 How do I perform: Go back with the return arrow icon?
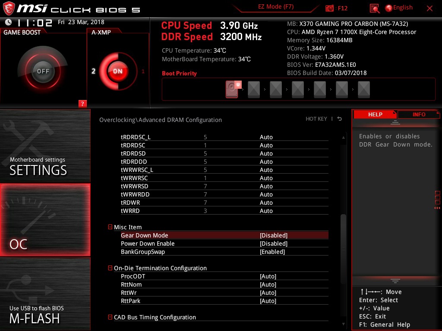pos(339,119)
